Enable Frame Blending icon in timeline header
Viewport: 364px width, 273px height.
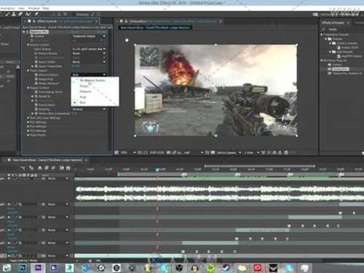47,167
